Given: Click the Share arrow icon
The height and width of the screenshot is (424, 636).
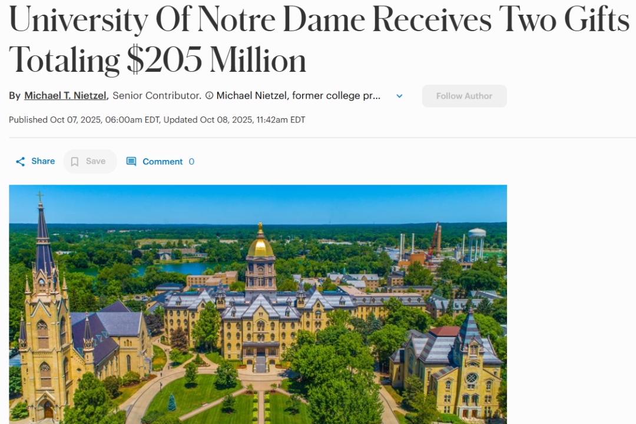Looking at the screenshot, I should 21,162.
